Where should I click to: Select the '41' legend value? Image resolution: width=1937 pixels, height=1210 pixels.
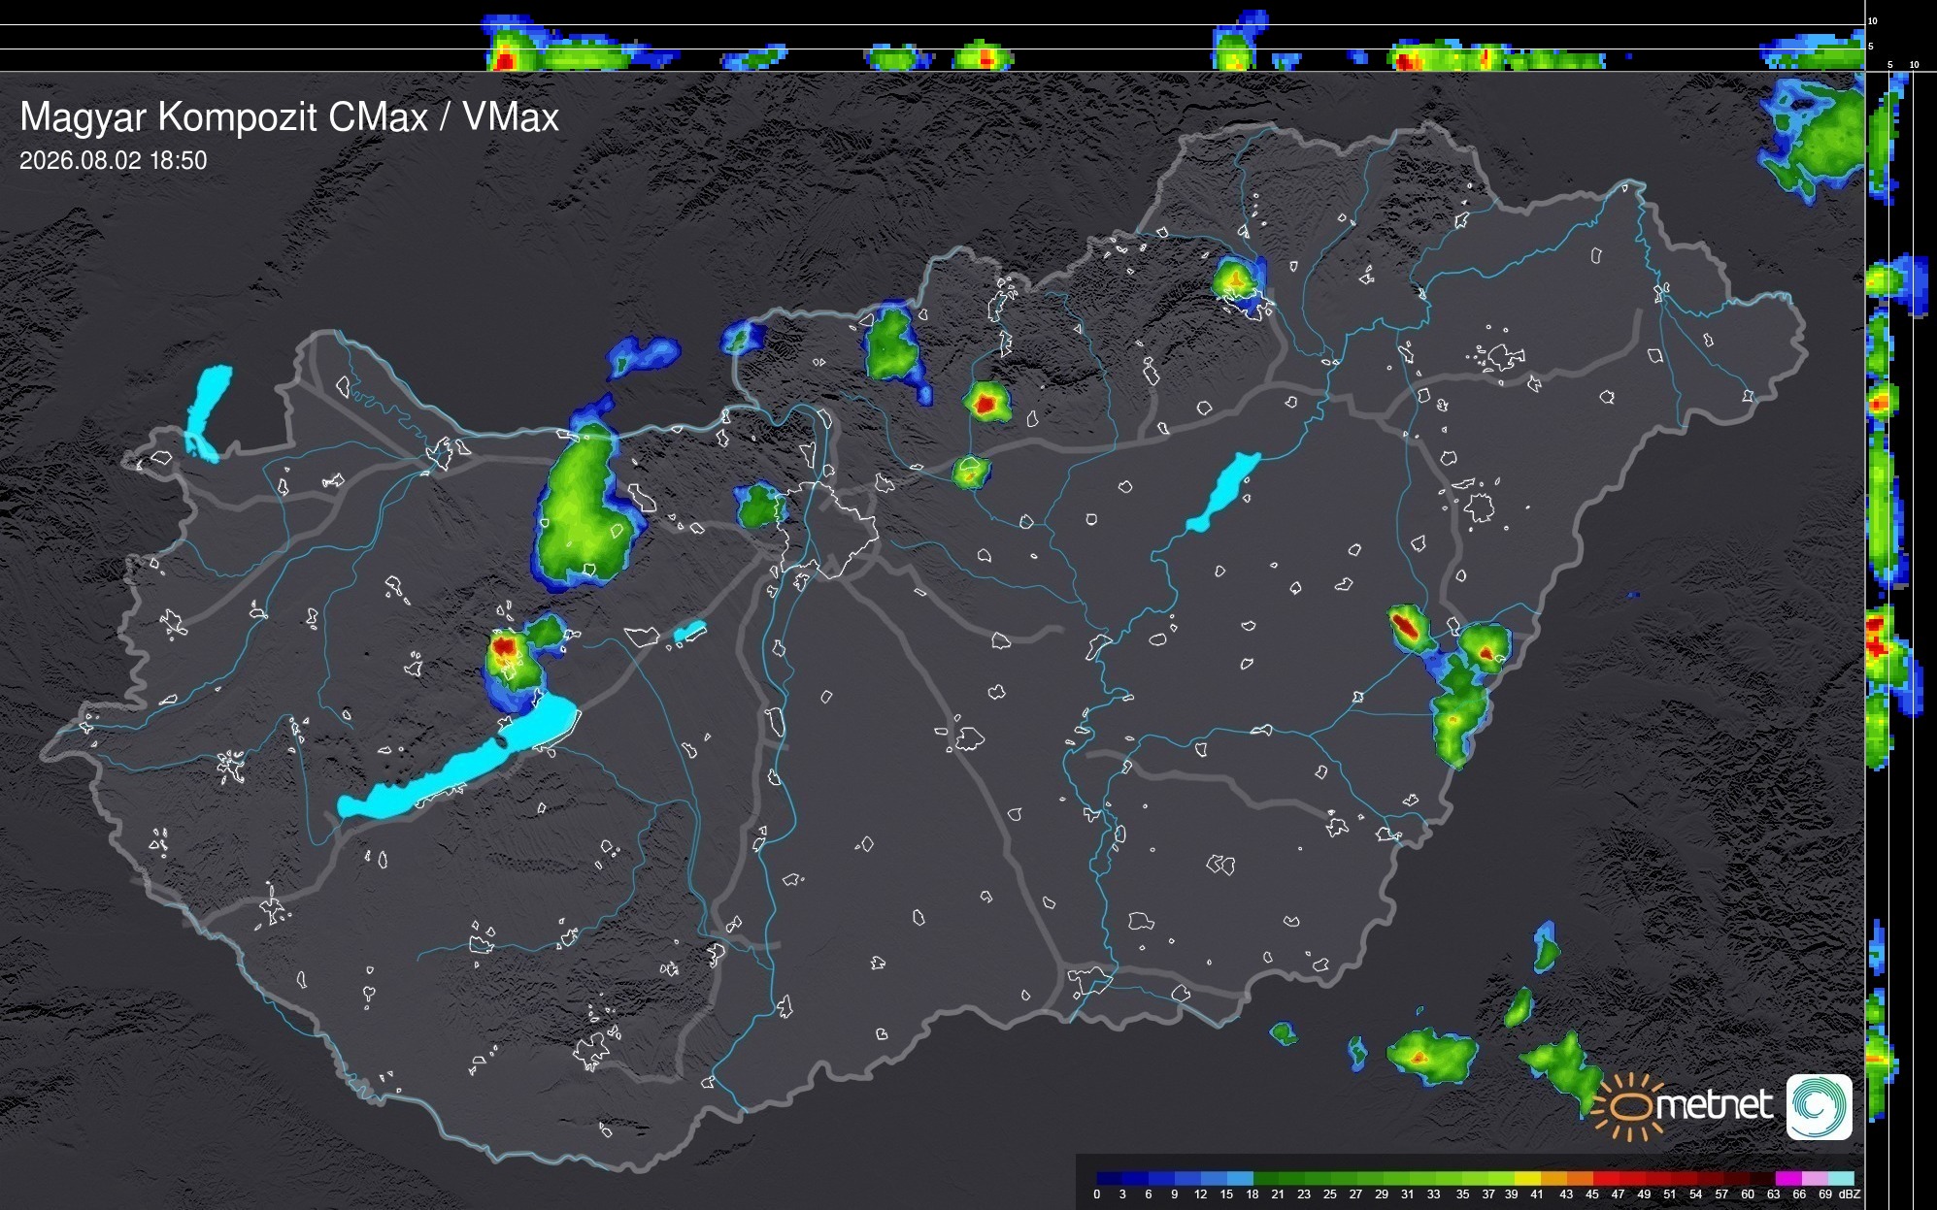[x=1537, y=1194]
